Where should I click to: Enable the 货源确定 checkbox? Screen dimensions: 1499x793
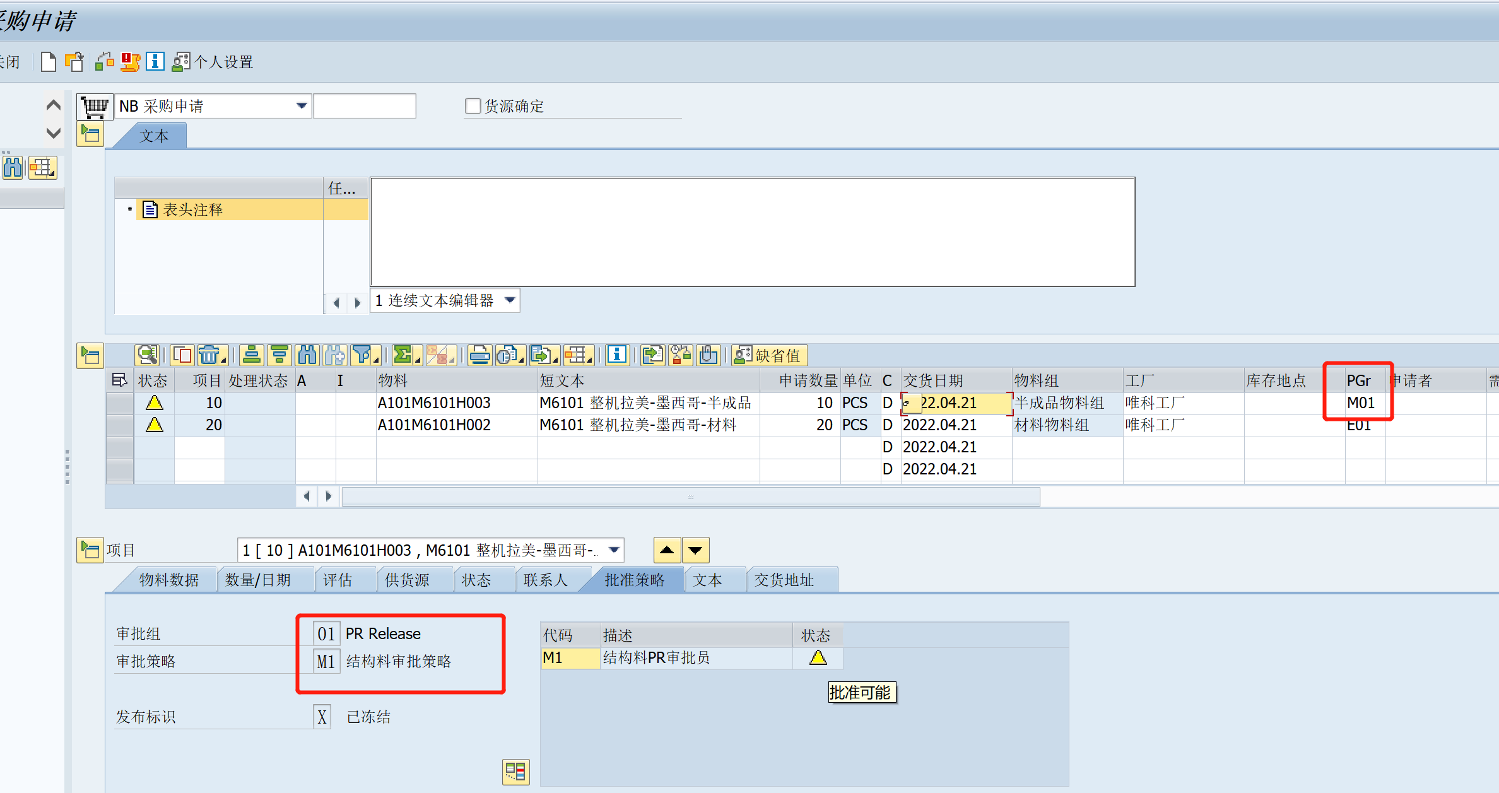coord(473,105)
